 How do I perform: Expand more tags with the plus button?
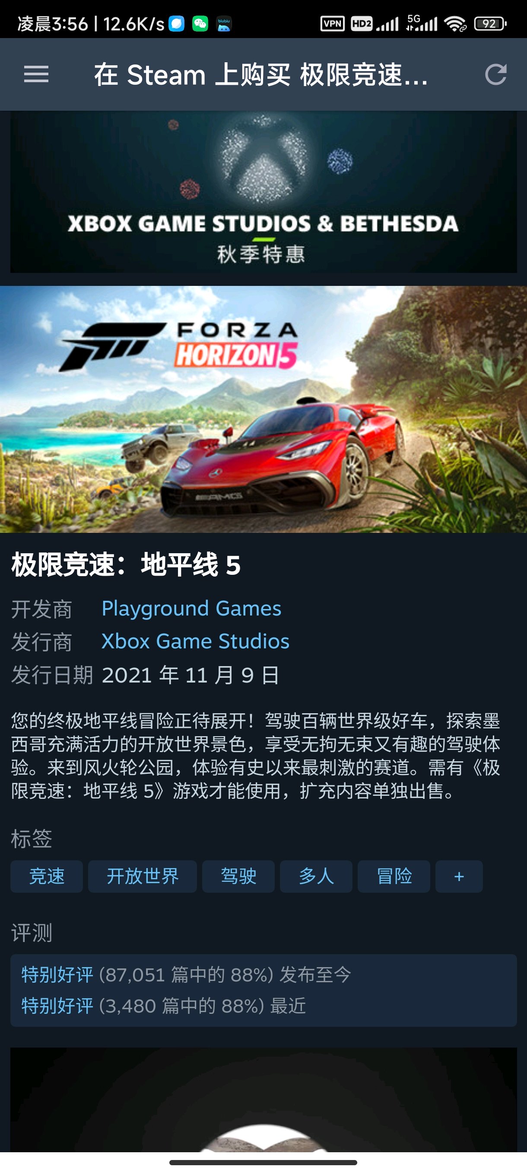pos(459,876)
